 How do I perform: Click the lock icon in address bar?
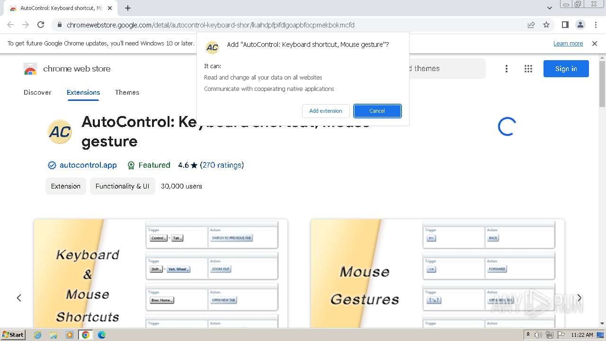(59, 25)
